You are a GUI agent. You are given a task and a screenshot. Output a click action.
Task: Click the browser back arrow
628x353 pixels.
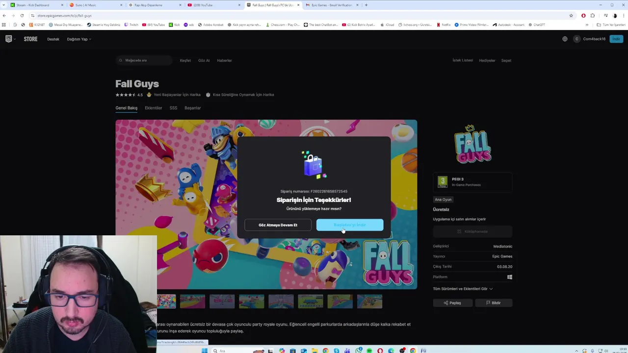(4, 16)
